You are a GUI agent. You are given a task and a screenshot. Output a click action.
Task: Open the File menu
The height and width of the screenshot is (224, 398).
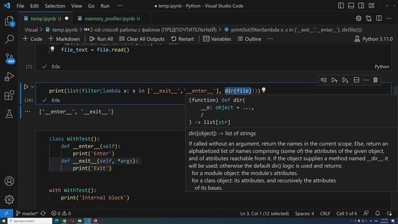point(21,6)
